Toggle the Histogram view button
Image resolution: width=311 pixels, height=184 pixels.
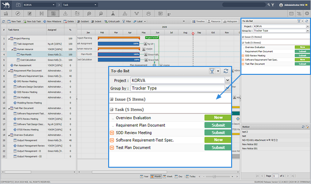pos(230,21)
